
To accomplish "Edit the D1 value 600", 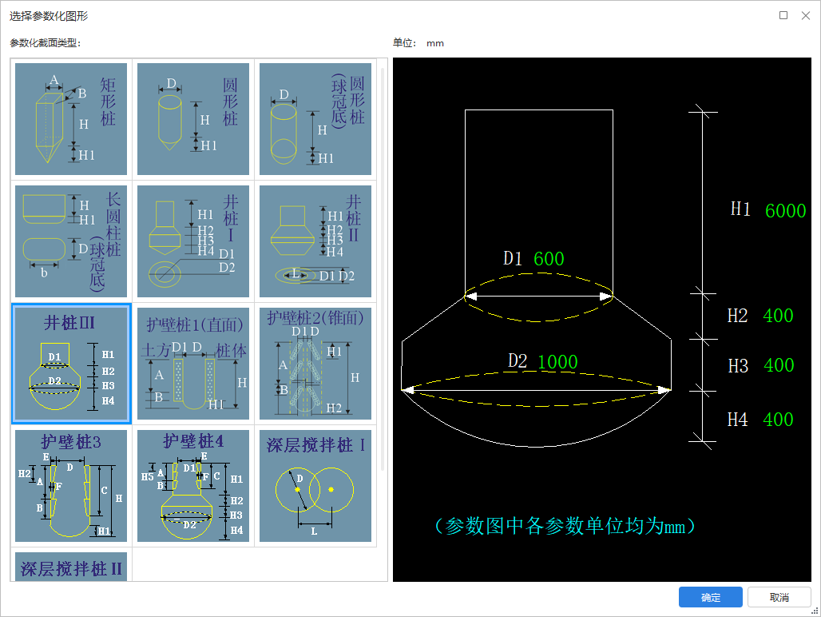I will [x=549, y=259].
